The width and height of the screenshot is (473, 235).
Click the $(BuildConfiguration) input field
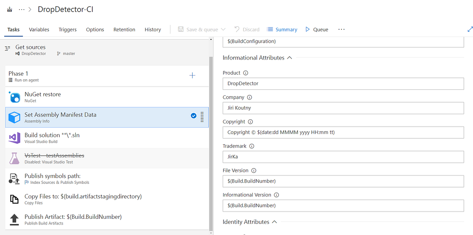click(343, 42)
